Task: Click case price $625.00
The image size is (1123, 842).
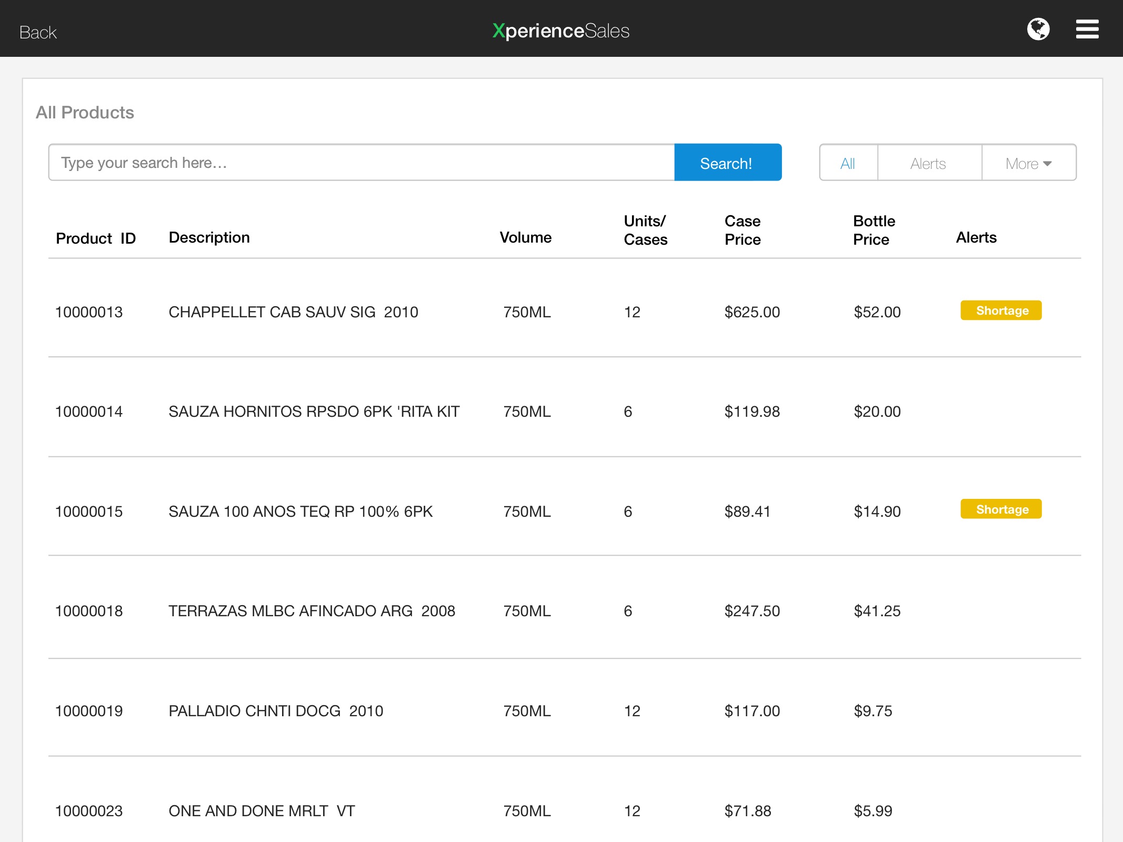Action: tap(752, 312)
